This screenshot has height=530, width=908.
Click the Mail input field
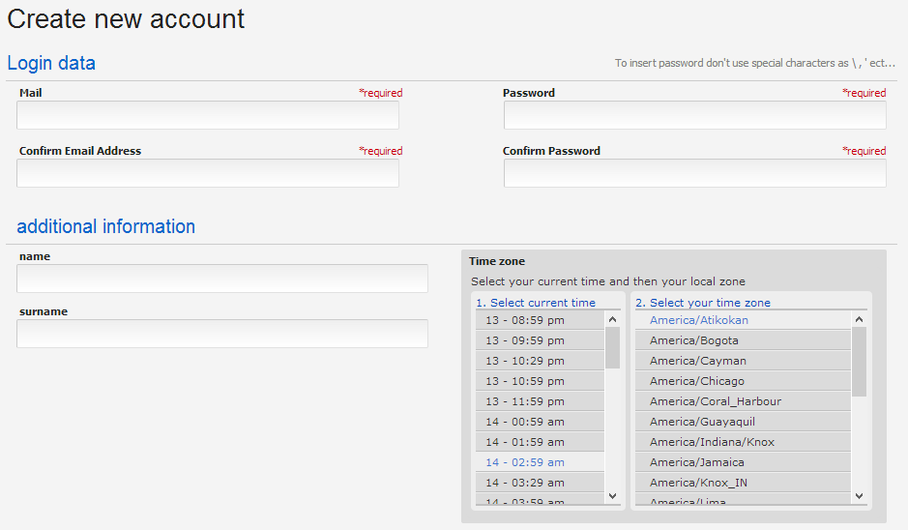point(207,115)
